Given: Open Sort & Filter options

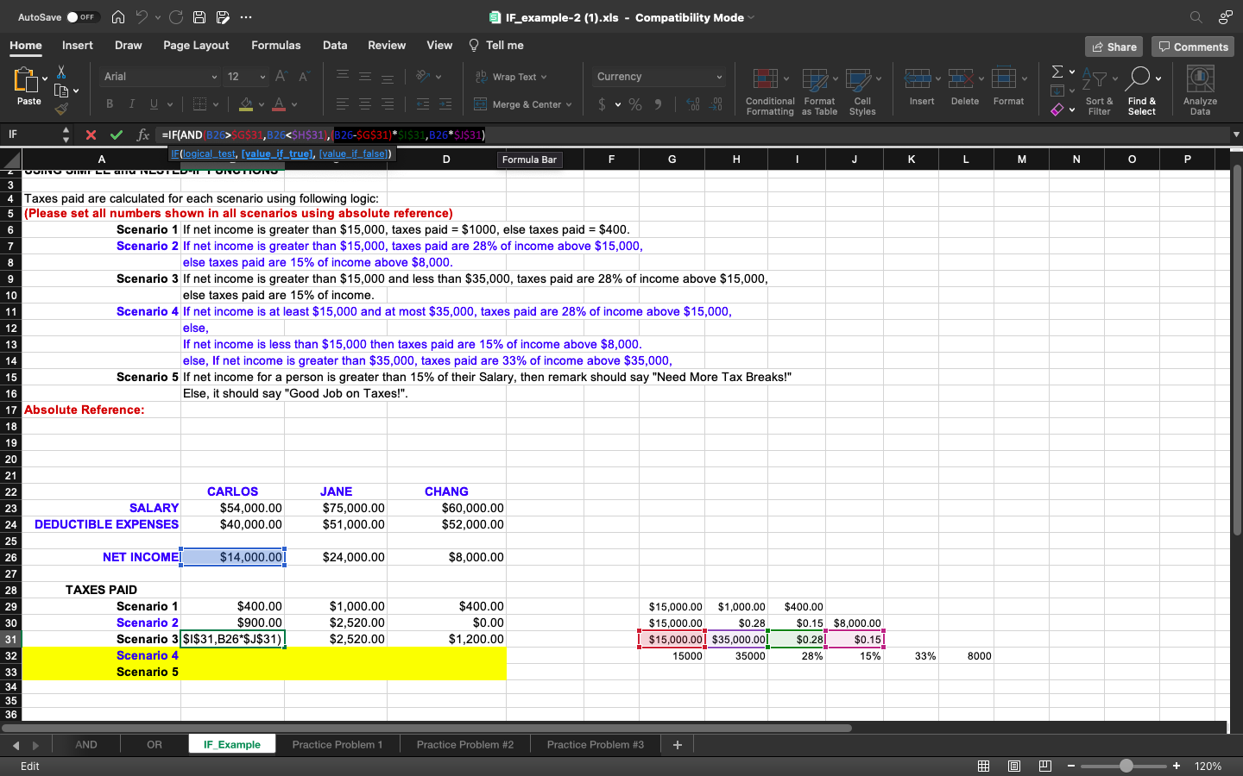Looking at the screenshot, I should (x=1099, y=90).
